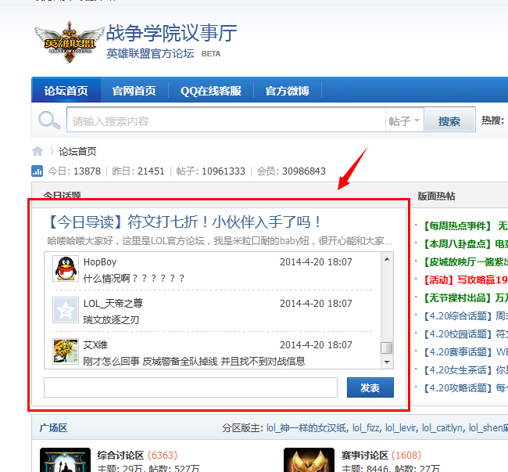Click the 搜索 button
This screenshot has width=508, height=472.
pyautogui.click(x=449, y=121)
